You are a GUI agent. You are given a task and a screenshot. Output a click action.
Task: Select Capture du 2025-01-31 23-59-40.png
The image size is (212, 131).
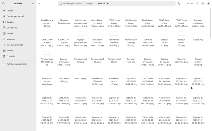pos(131,120)
